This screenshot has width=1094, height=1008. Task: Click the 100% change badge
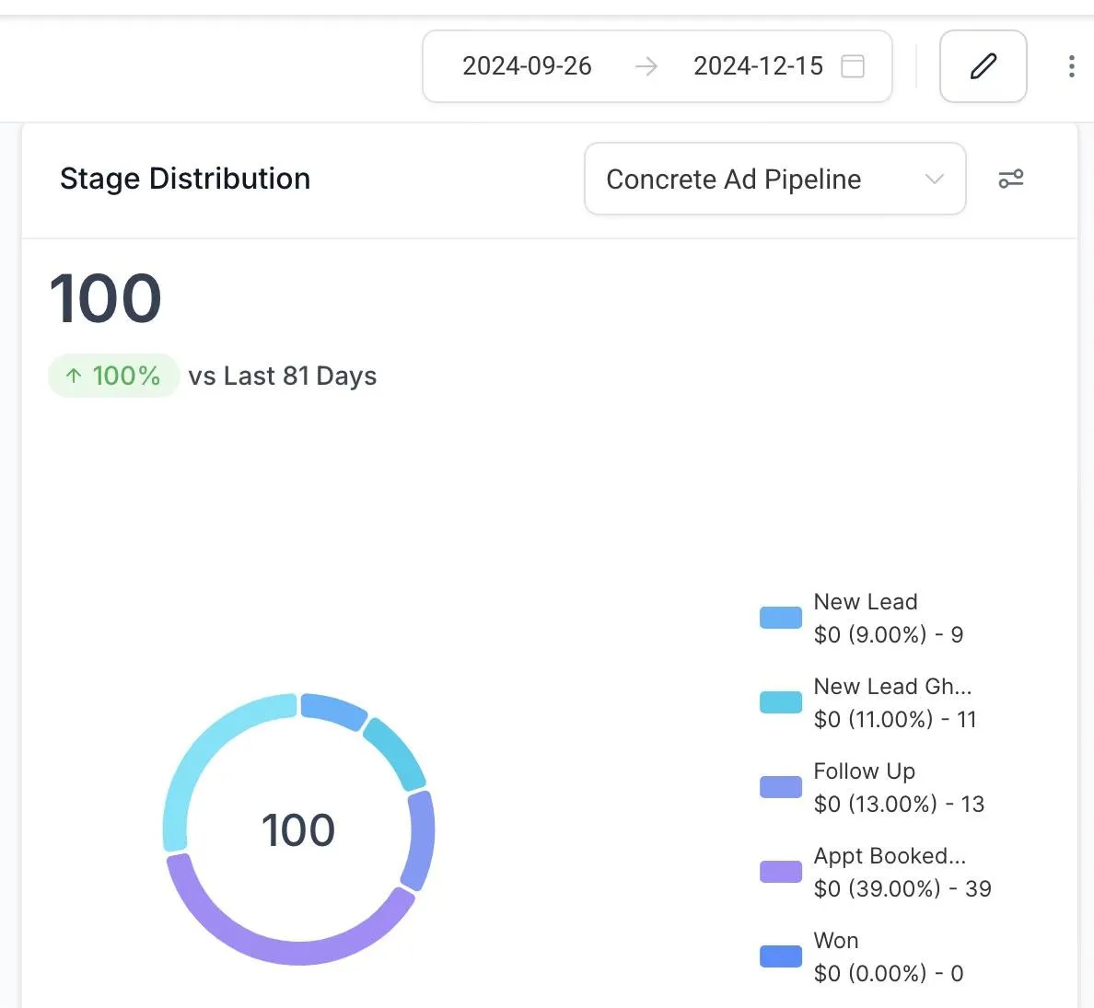[x=113, y=376]
